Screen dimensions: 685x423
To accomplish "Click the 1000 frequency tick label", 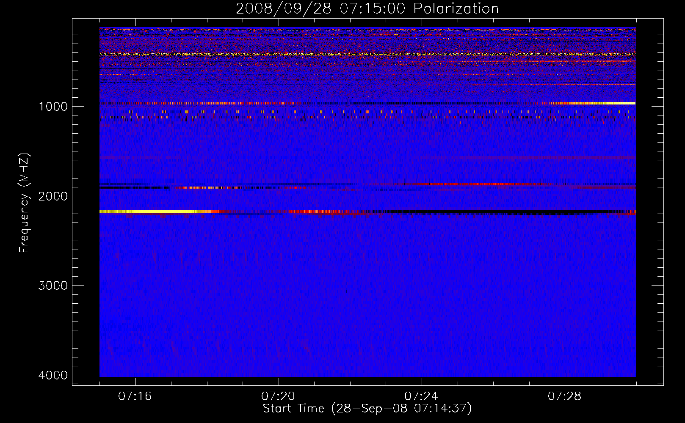I will click(53, 106).
